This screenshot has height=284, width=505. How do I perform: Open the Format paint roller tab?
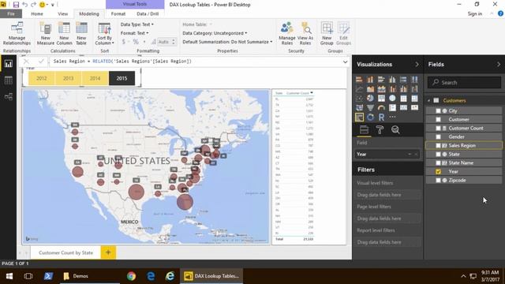(380, 129)
